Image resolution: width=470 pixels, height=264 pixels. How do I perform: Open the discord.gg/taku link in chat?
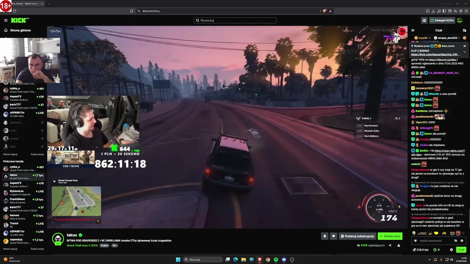(x=442, y=59)
